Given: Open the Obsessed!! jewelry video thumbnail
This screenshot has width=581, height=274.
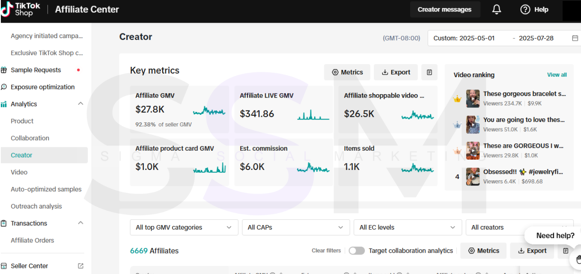Looking at the screenshot, I should click(x=473, y=177).
